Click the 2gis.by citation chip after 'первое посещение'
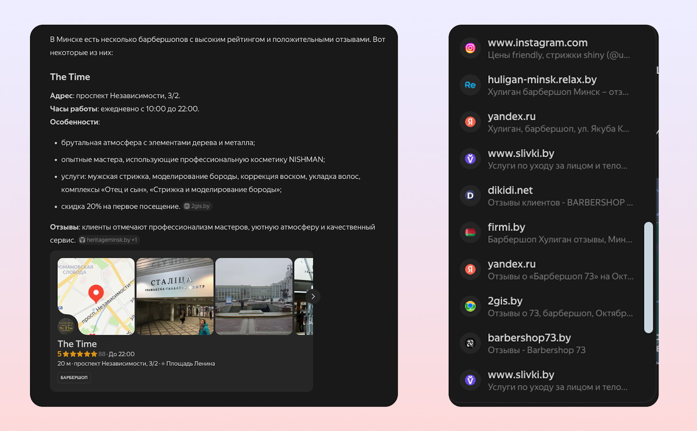The height and width of the screenshot is (431, 697). click(x=197, y=206)
